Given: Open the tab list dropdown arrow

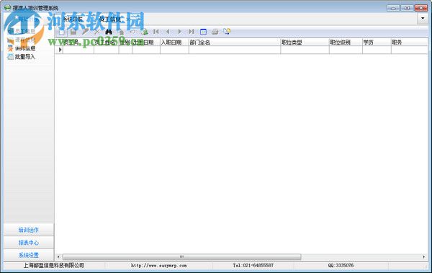Looking at the screenshot, I should pyautogui.click(x=423, y=19).
